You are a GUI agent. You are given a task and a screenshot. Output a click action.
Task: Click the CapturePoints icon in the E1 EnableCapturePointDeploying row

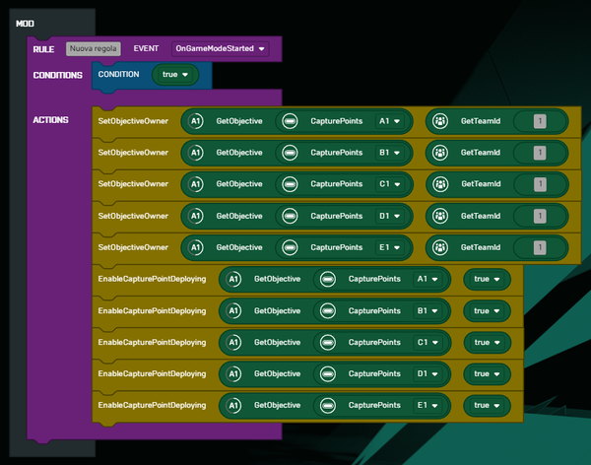(328, 405)
